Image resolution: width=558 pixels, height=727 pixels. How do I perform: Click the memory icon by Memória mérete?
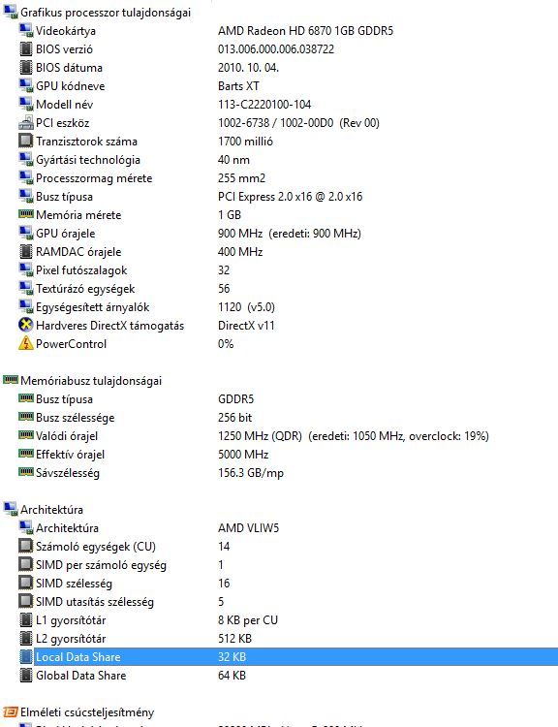point(26,214)
